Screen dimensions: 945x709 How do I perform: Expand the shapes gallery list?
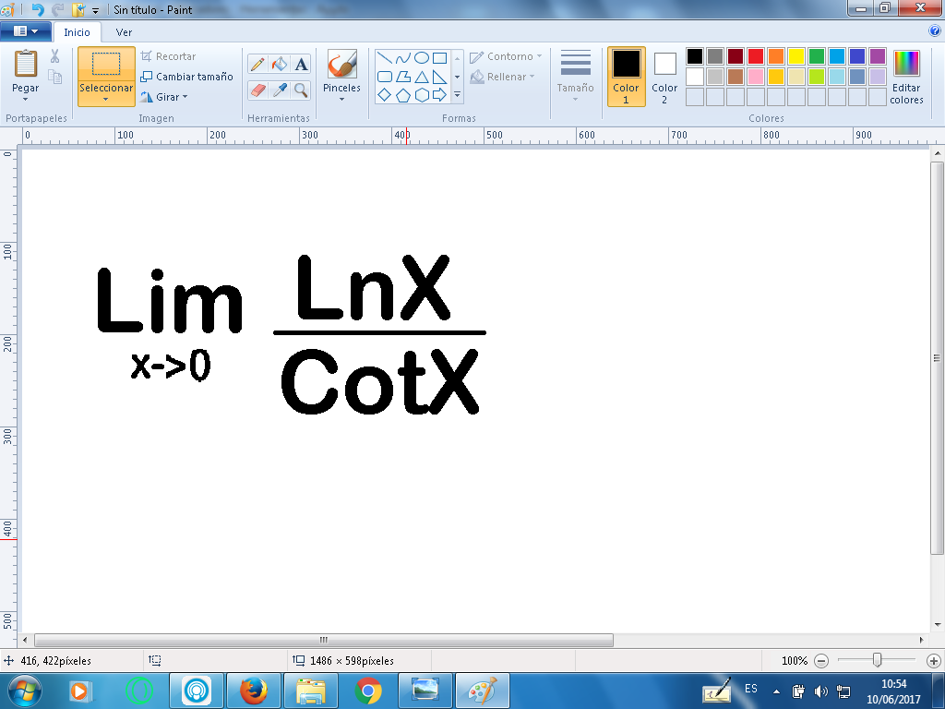(457, 95)
